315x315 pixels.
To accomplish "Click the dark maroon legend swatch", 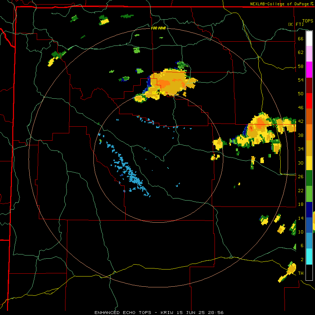I will click(x=309, y=85).
